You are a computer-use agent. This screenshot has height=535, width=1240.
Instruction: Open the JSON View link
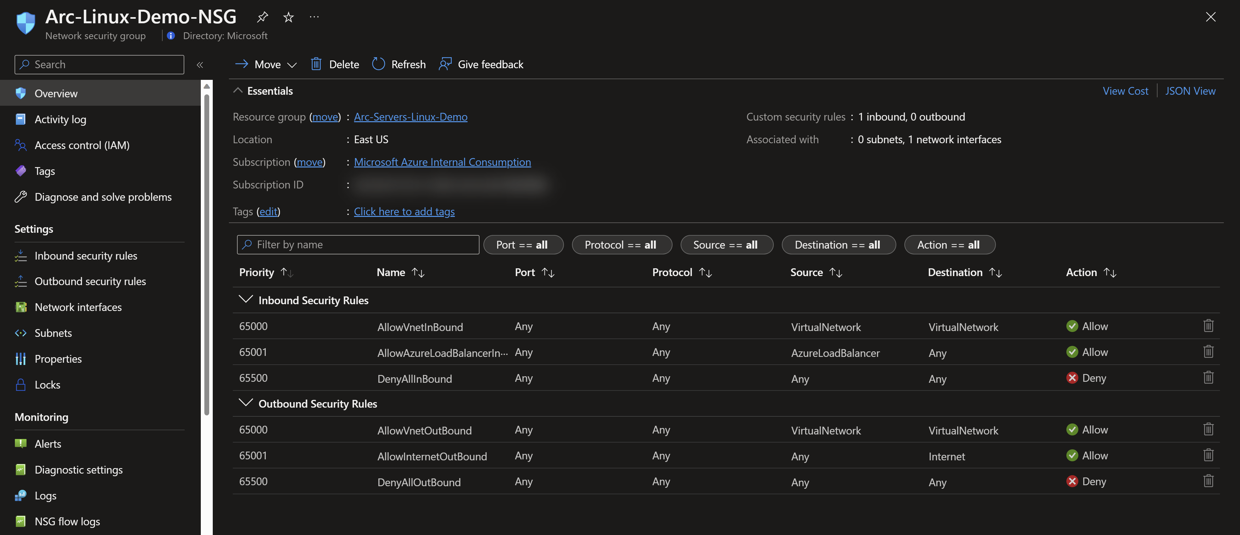pos(1190,91)
